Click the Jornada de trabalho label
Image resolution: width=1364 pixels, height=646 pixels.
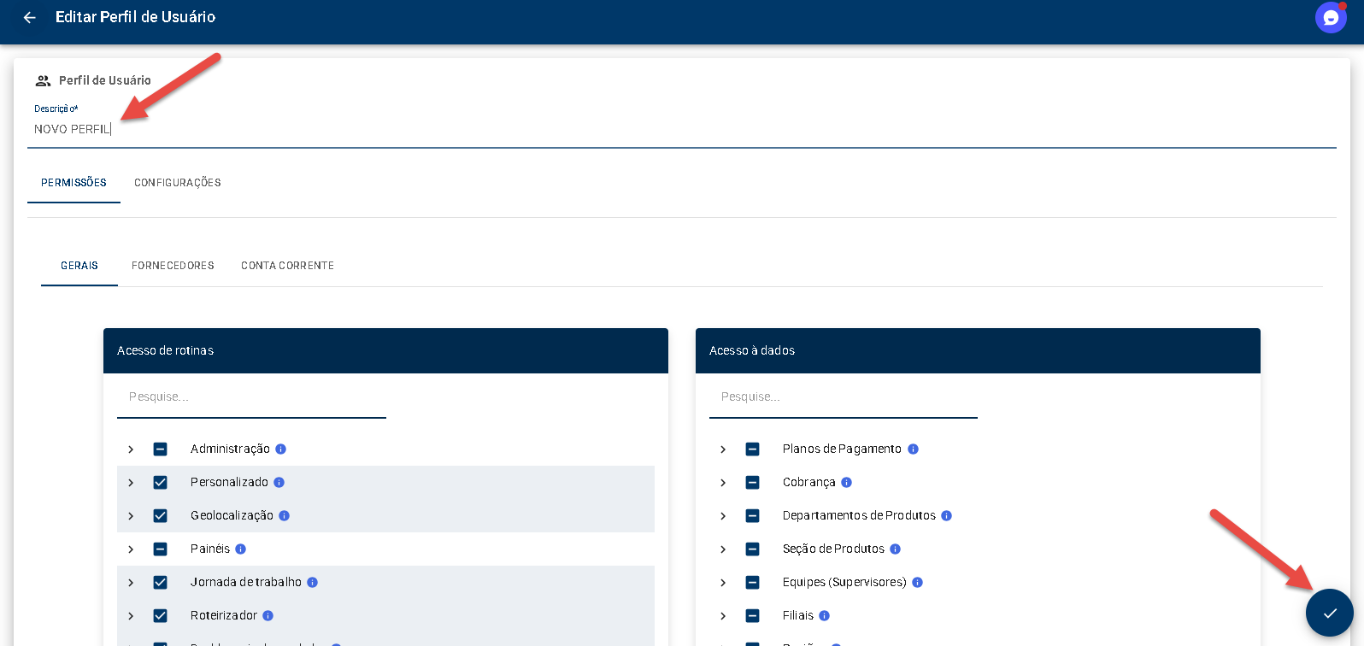coord(246,582)
